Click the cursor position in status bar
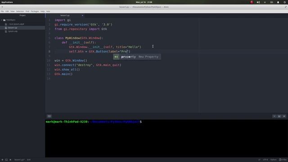The height and width of the screenshot is (162, 288). (29, 160)
